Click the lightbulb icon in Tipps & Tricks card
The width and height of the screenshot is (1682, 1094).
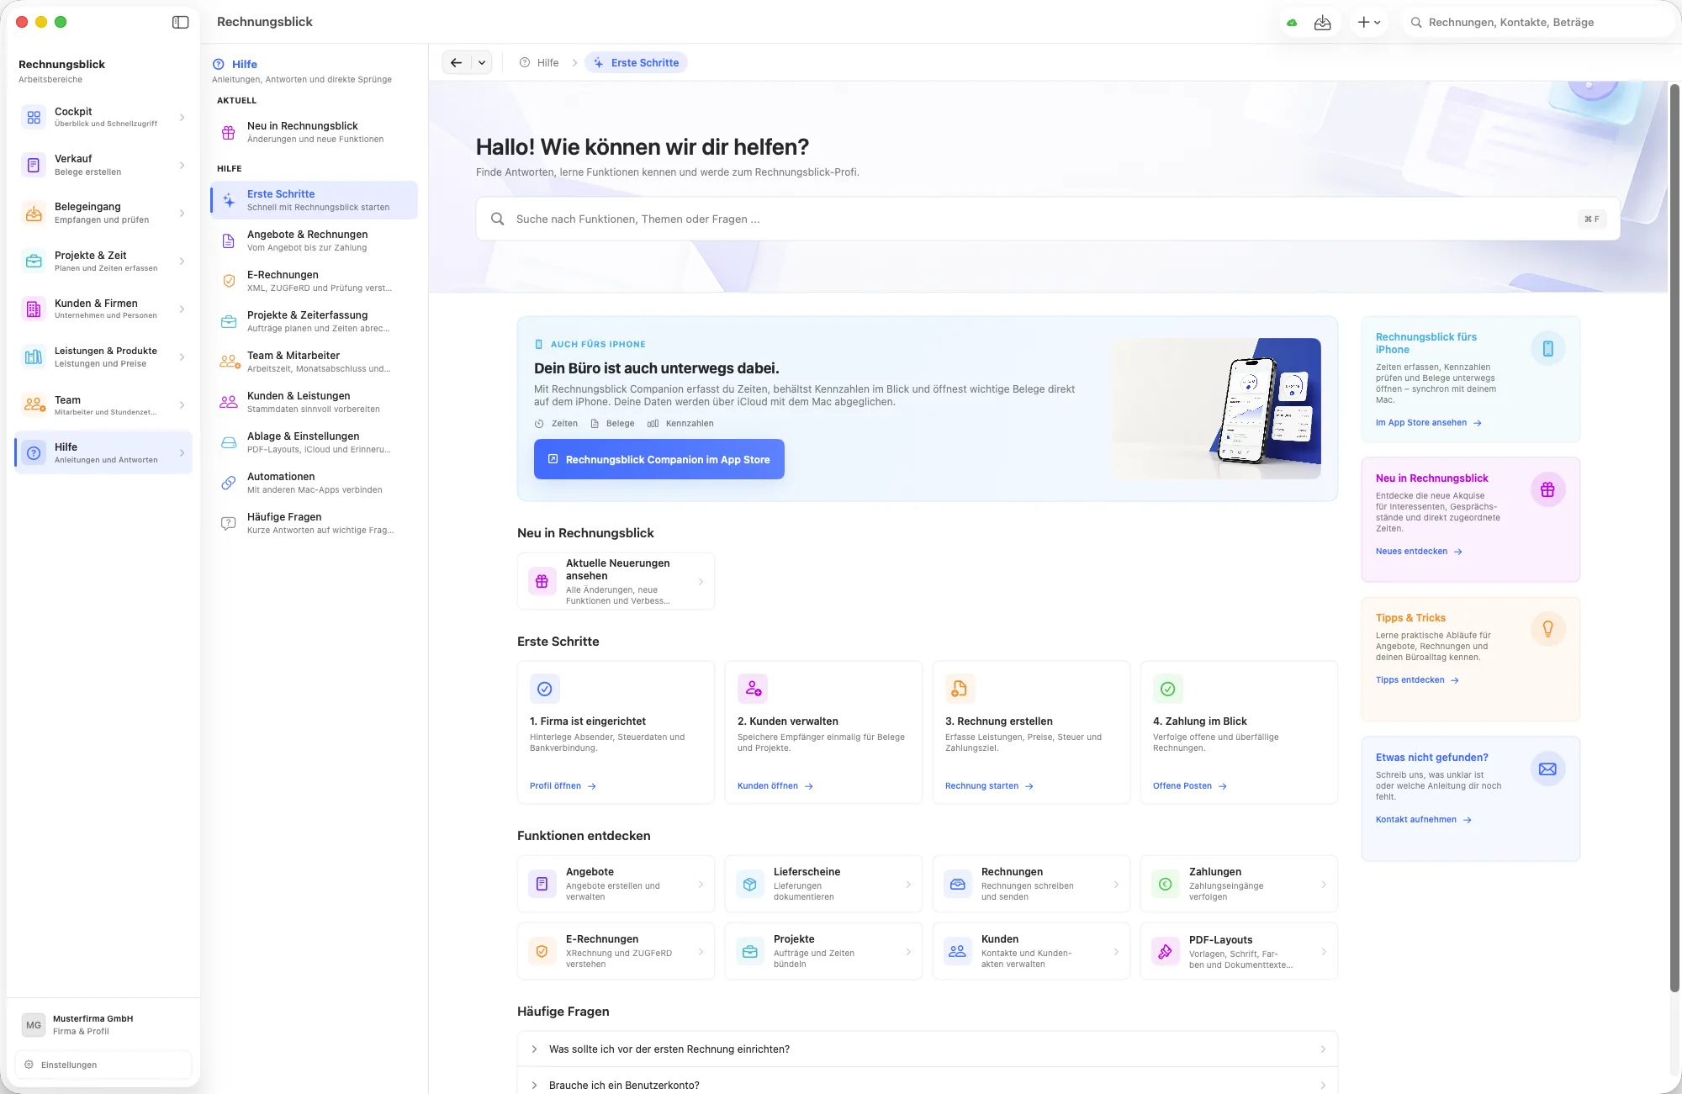[1547, 629]
